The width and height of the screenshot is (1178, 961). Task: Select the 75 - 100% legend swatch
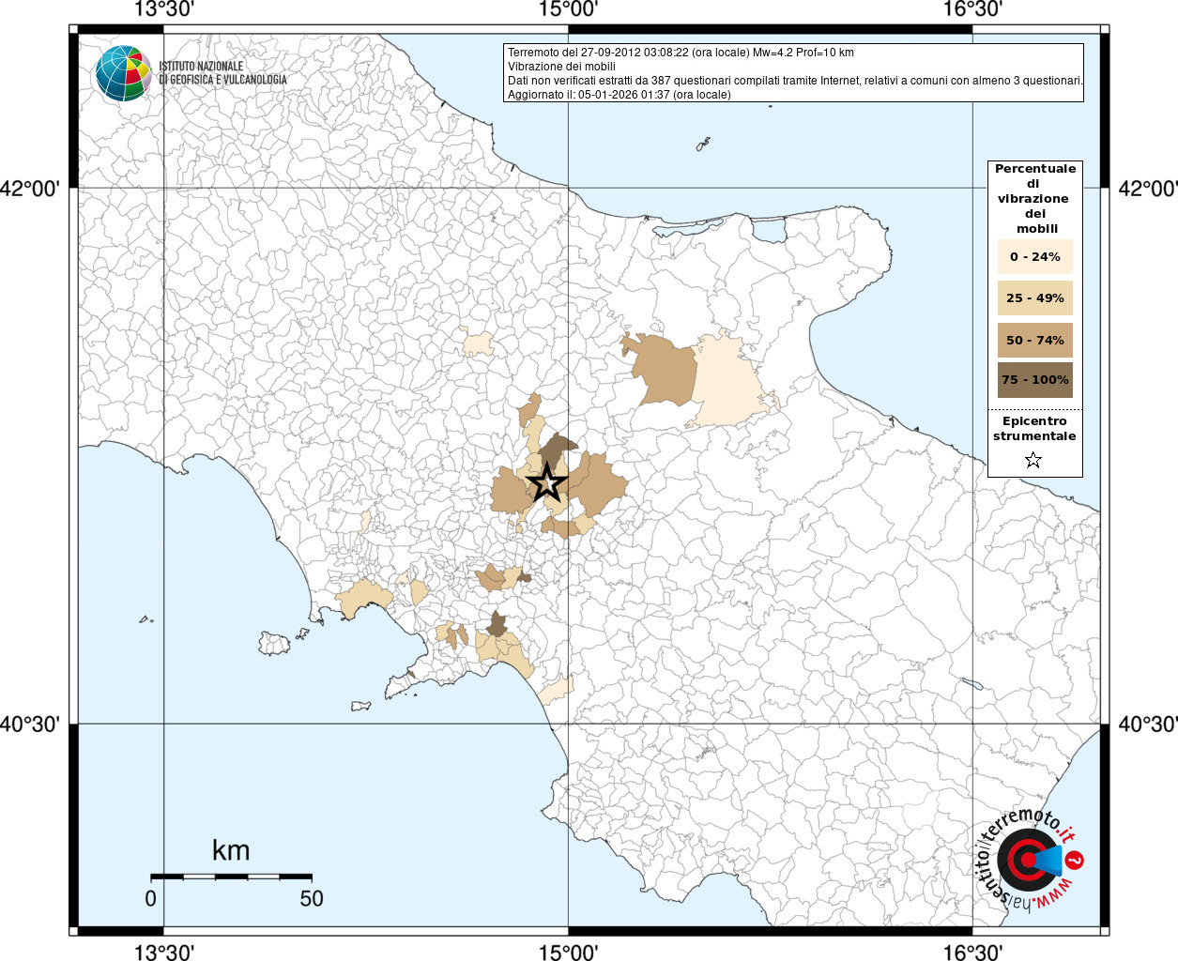(x=1034, y=380)
